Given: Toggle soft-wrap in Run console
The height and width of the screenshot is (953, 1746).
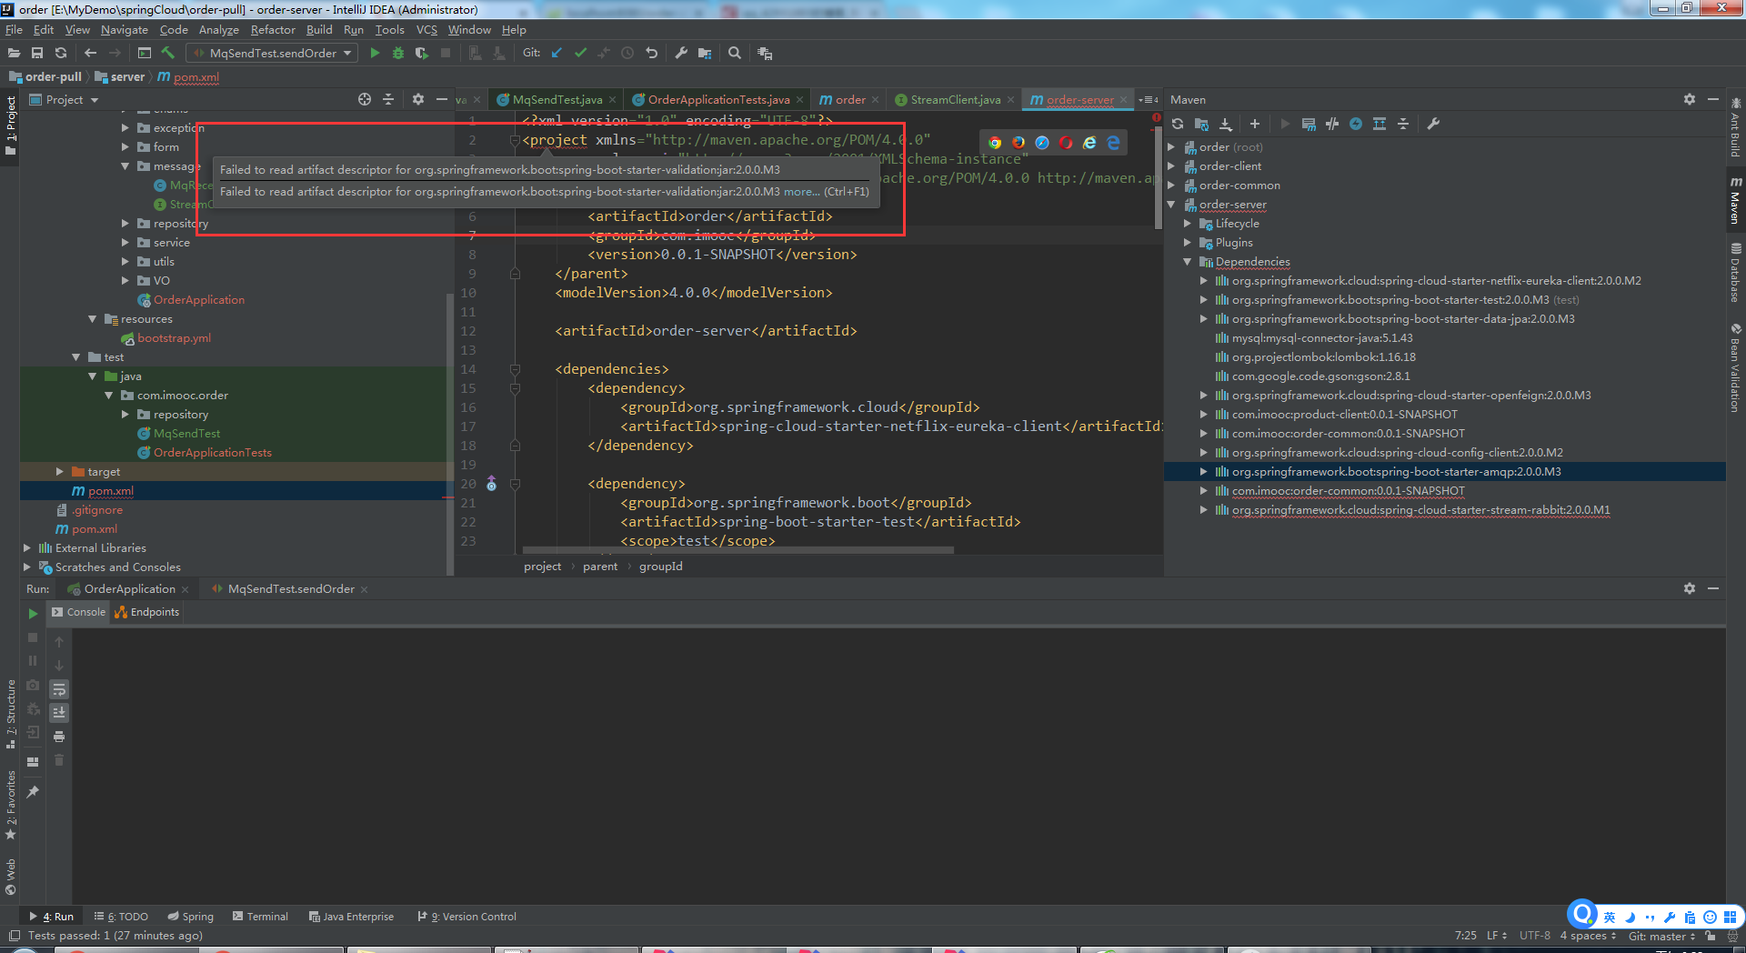Looking at the screenshot, I should click(59, 689).
